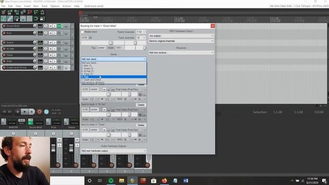Select Crash and China in send list
329x185 pixels.
pyautogui.click(x=114, y=80)
